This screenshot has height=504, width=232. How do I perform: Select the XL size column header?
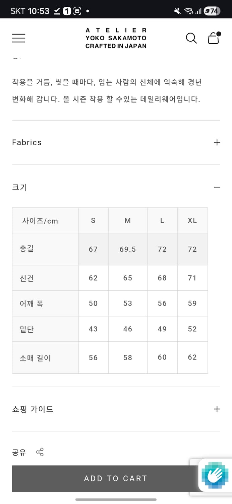click(192, 220)
